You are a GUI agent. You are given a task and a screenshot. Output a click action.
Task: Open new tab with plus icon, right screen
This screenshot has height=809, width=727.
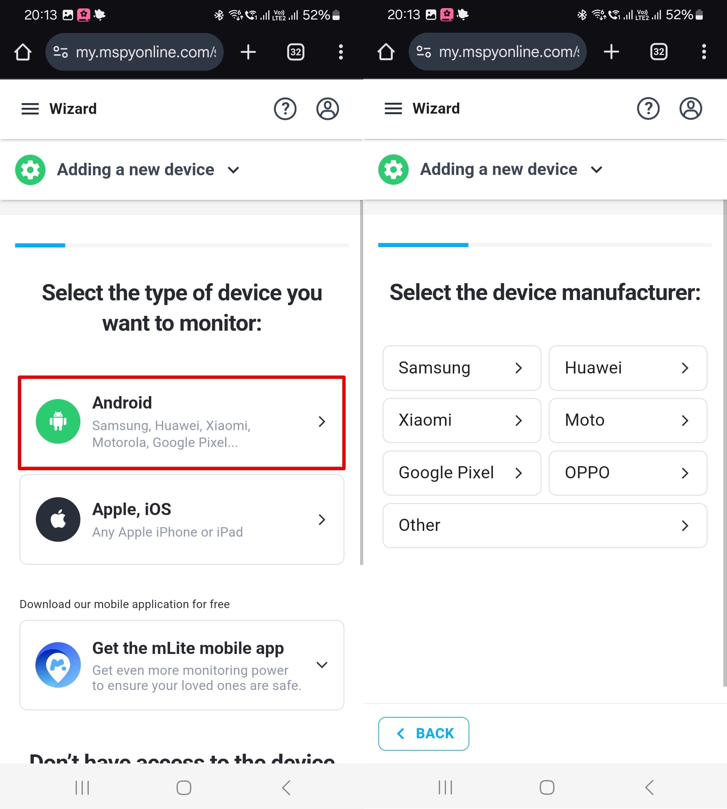click(611, 52)
